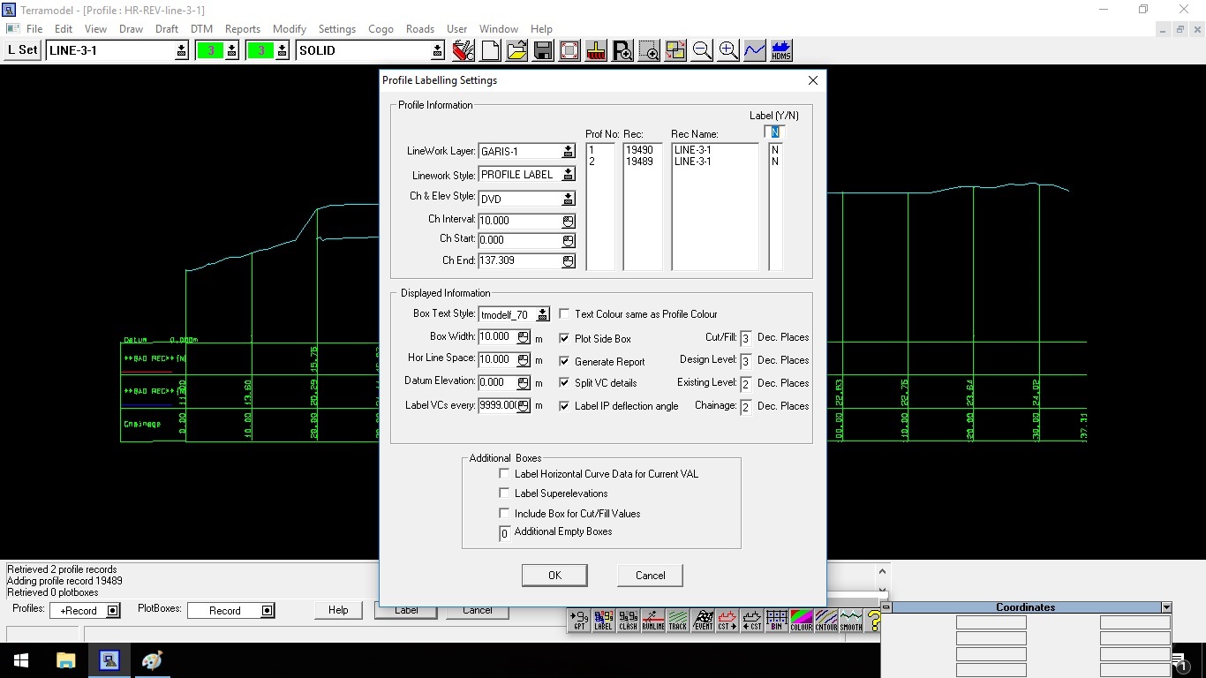Select the EVENT checkered flag icon

pos(703,621)
